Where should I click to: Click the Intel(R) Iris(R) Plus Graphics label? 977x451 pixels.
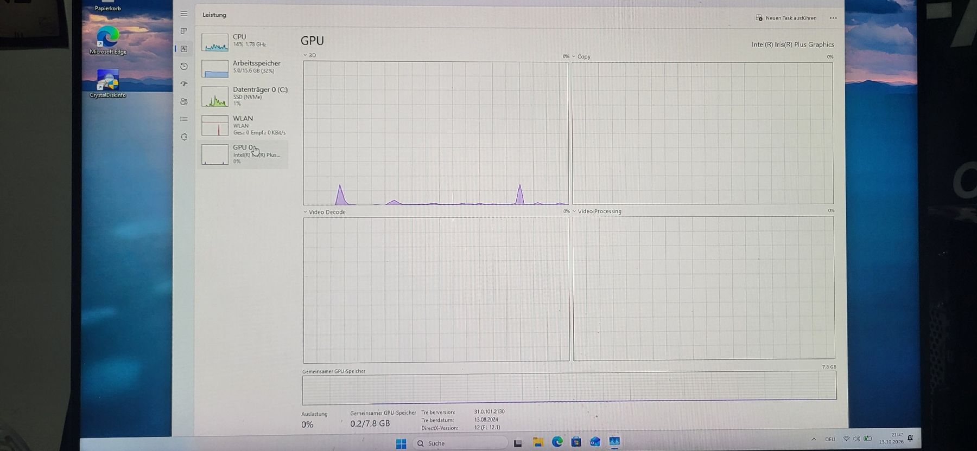(x=792, y=44)
